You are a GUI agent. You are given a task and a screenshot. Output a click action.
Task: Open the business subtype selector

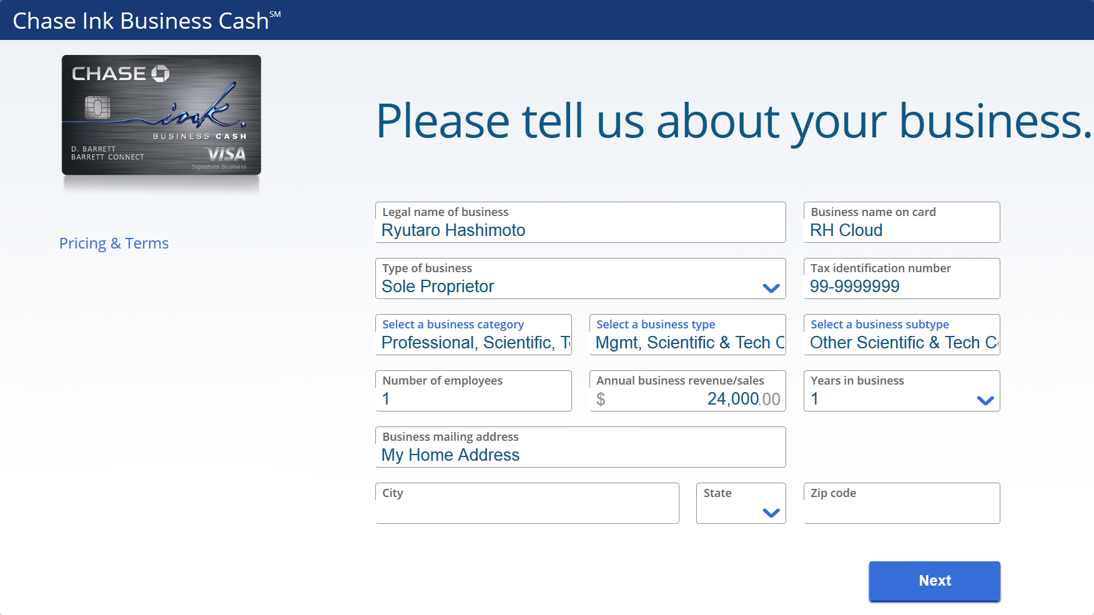(901, 335)
